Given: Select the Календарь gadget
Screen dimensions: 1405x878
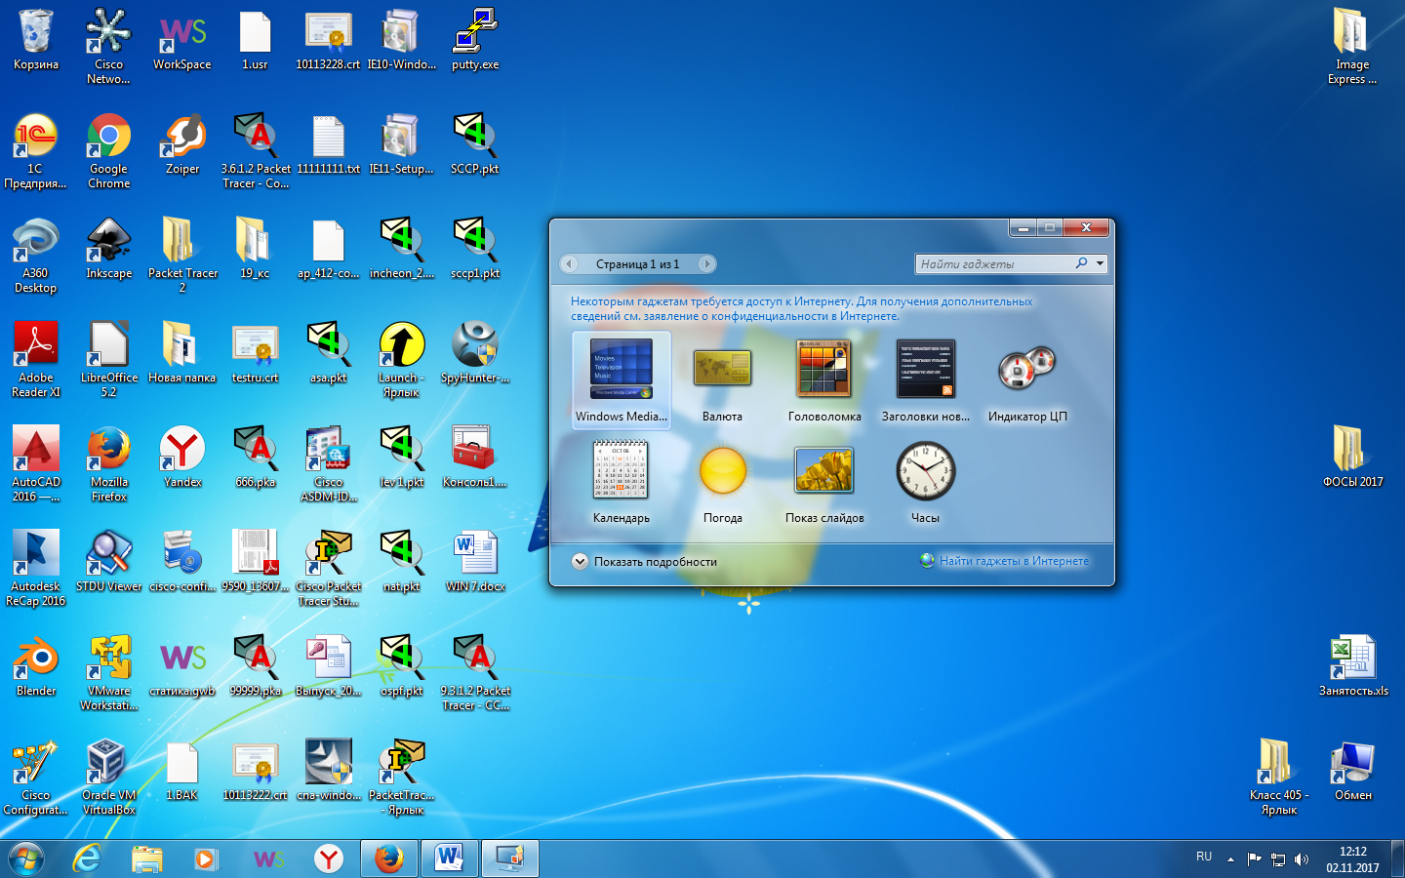Looking at the screenshot, I should tap(622, 482).
